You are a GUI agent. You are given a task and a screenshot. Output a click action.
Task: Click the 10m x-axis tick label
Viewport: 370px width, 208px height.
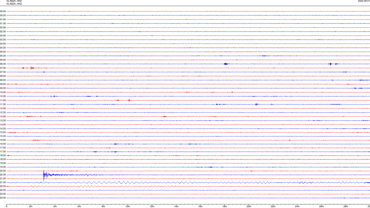click(128, 206)
